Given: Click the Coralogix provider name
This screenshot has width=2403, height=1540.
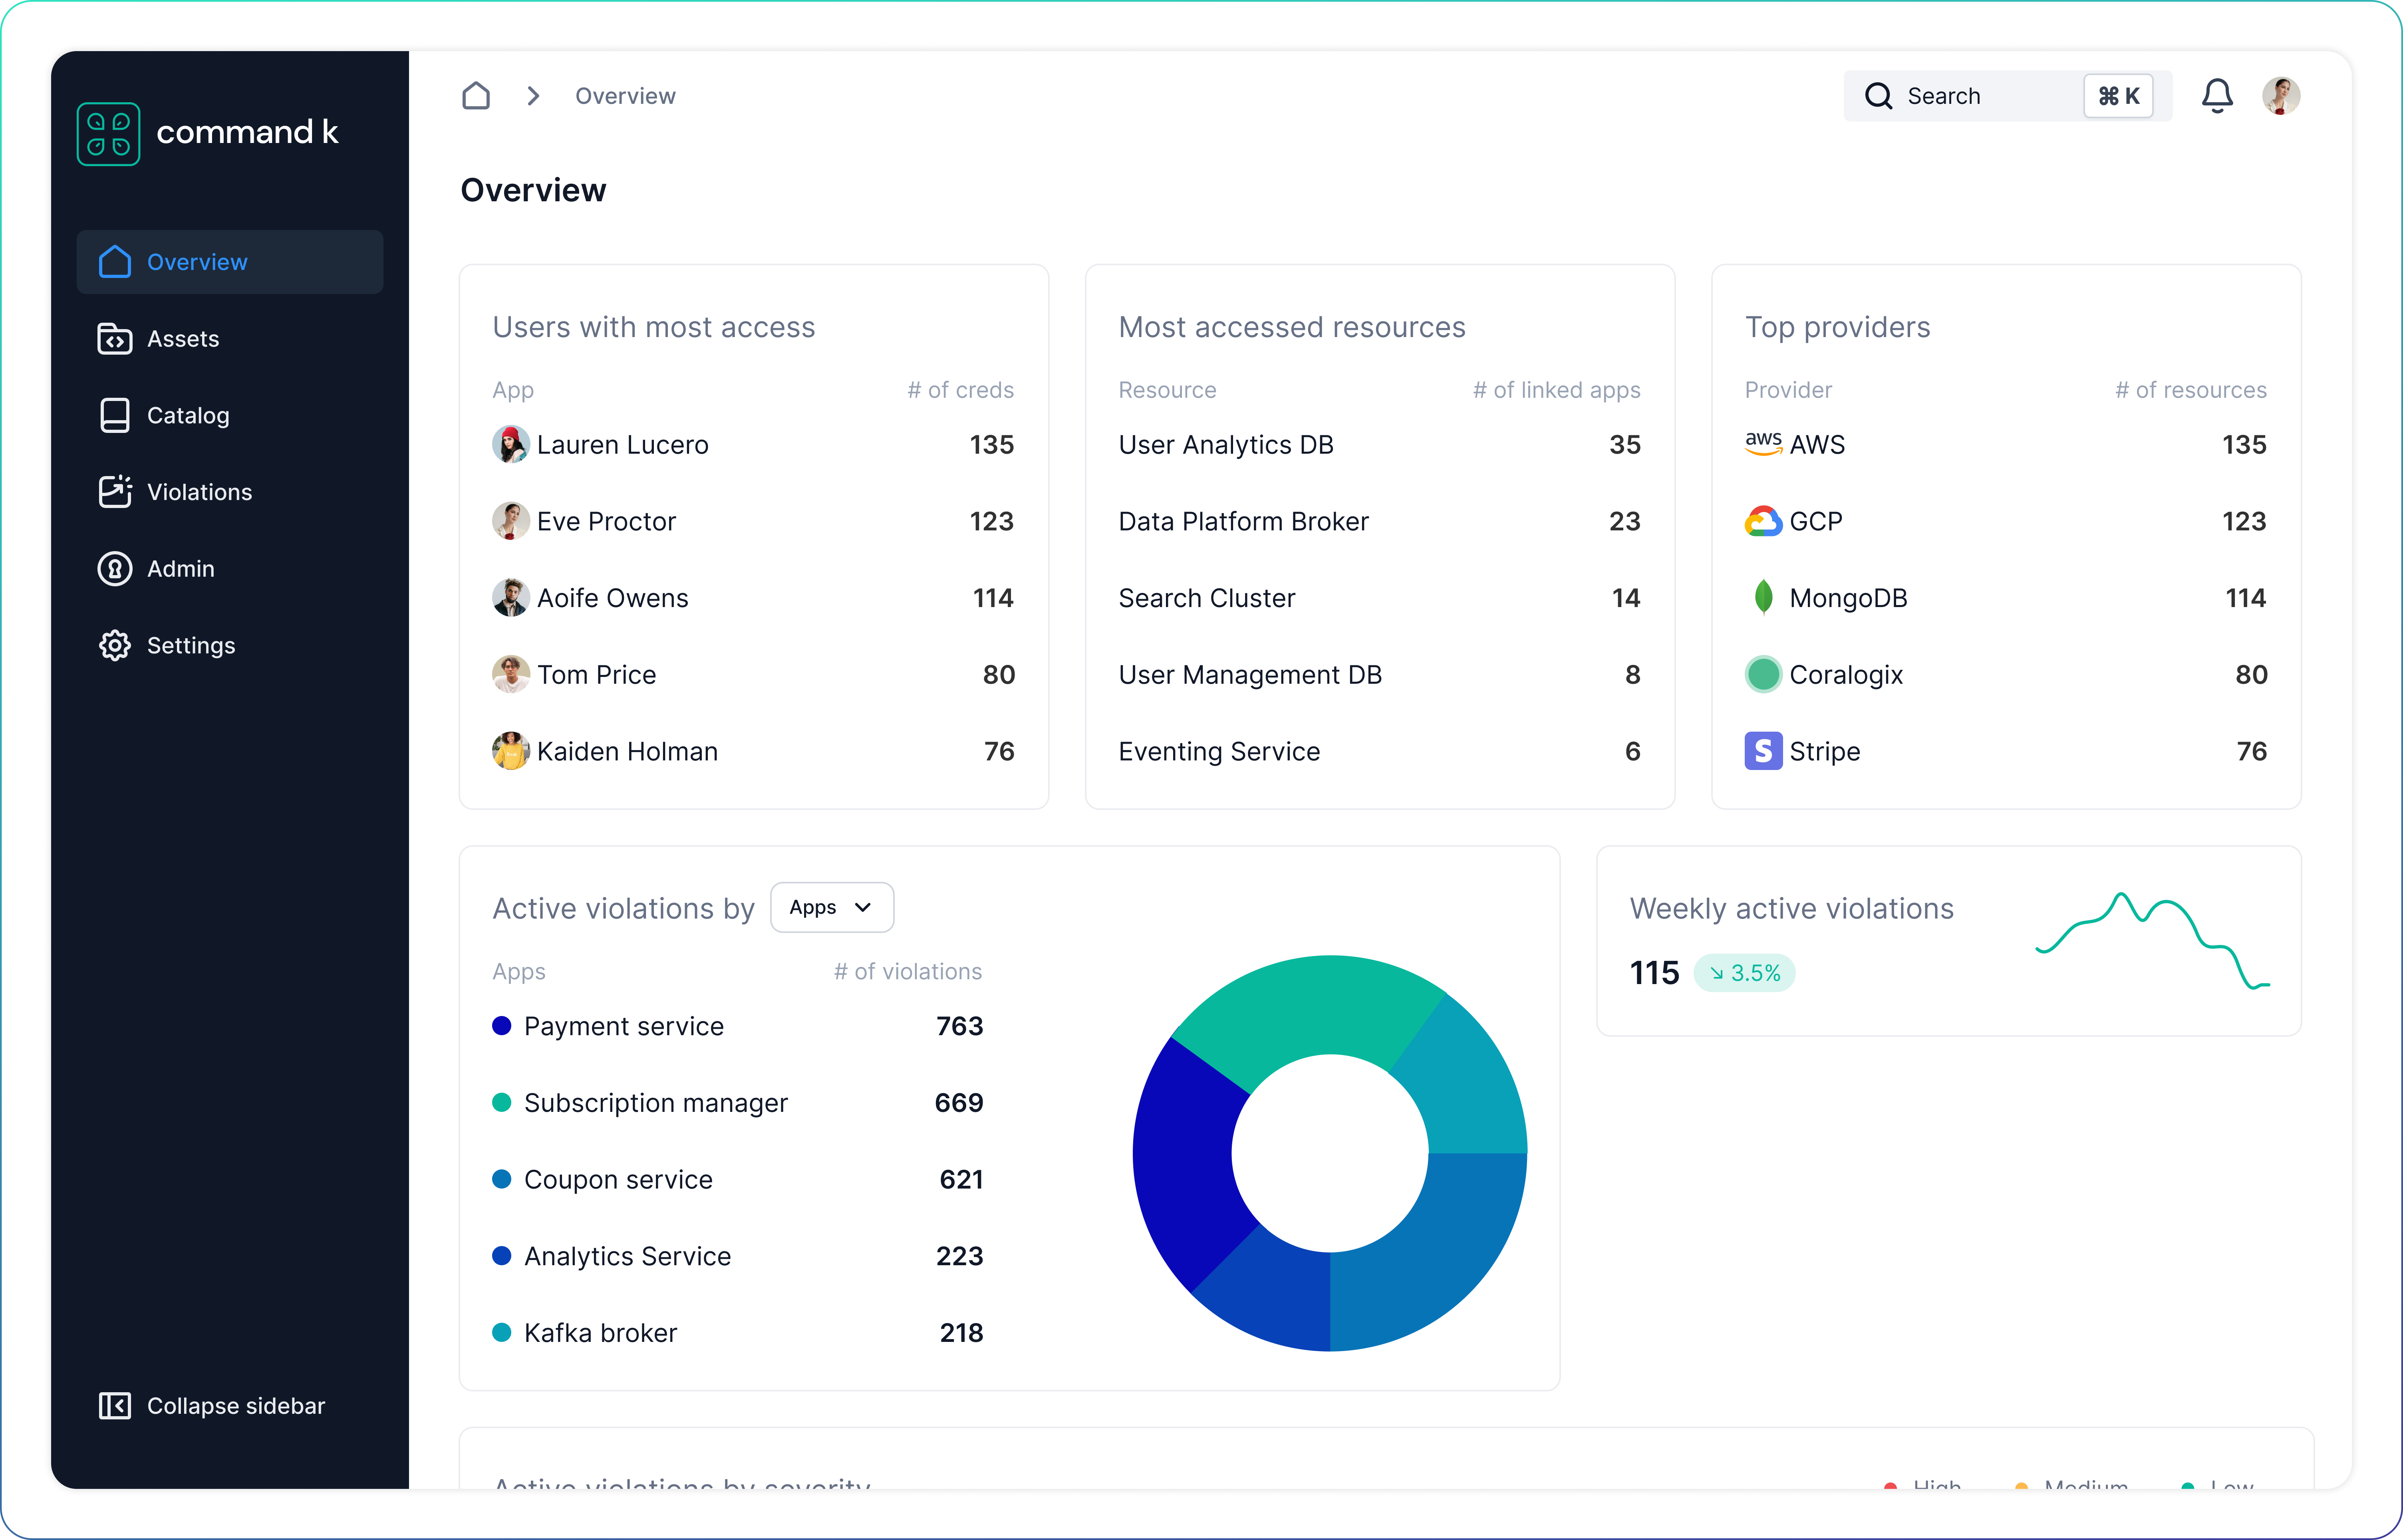Looking at the screenshot, I should pos(1846,674).
